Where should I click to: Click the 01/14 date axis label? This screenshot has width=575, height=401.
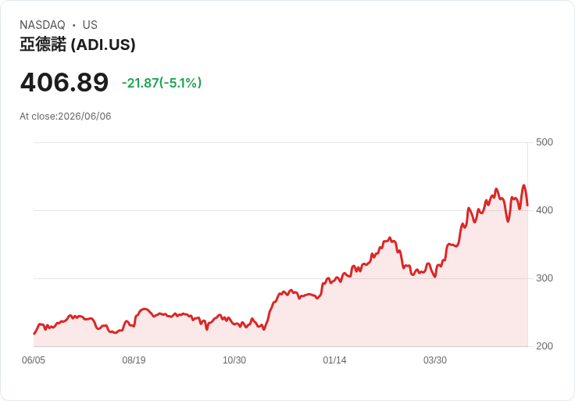334,360
